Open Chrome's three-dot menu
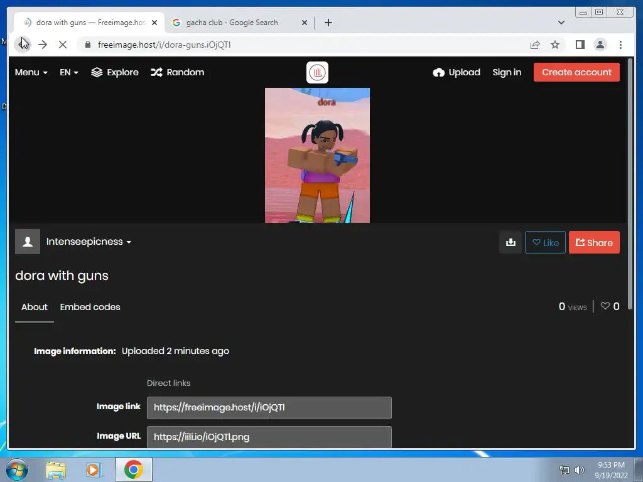This screenshot has width=643, height=482. [x=620, y=45]
